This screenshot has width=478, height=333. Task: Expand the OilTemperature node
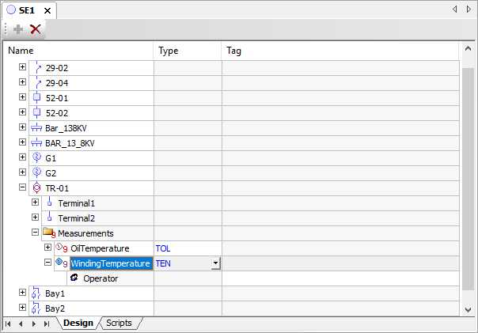point(47,248)
